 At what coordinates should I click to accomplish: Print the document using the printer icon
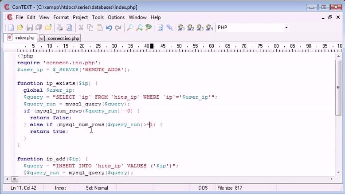pyautogui.click(x=60, y=28)
